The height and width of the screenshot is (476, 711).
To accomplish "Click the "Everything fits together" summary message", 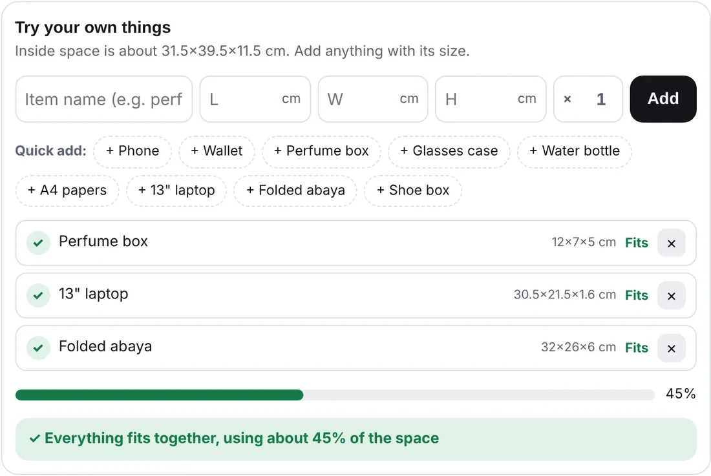I will point(356,439).
